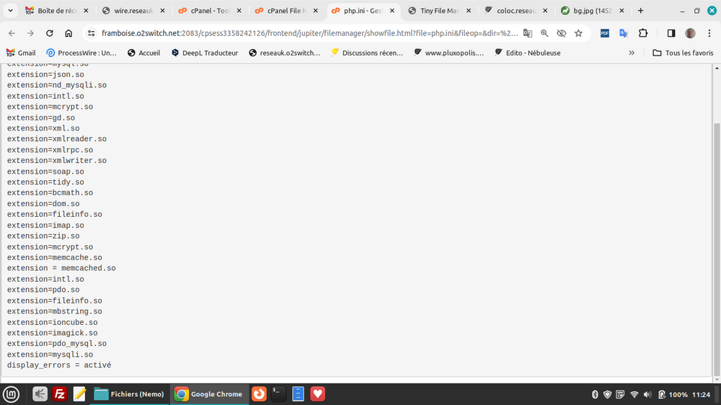The height and width of the screenshot is (405, 721).
Task: Click the browser Back arrow
Action: (x=12, y=33)
